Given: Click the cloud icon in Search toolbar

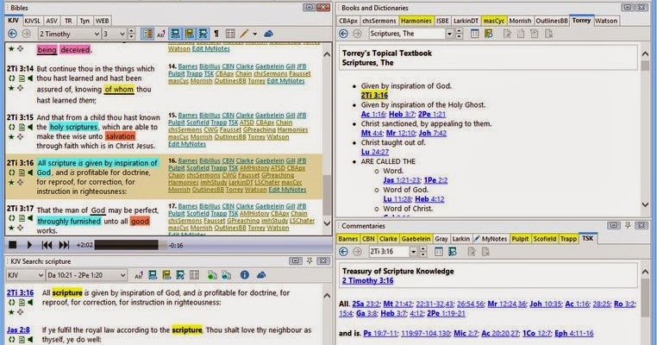Looking at the screenshot, I should 261,275.
